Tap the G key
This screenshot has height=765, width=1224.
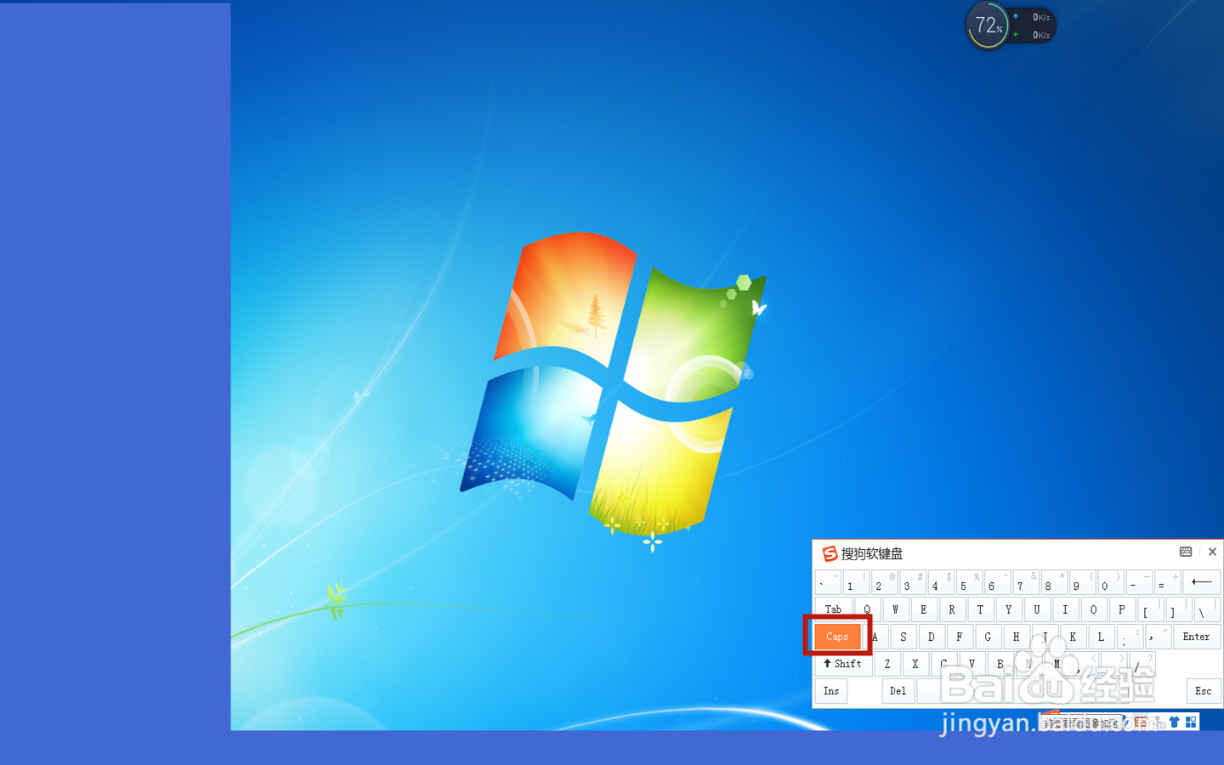tap(988, 637)
